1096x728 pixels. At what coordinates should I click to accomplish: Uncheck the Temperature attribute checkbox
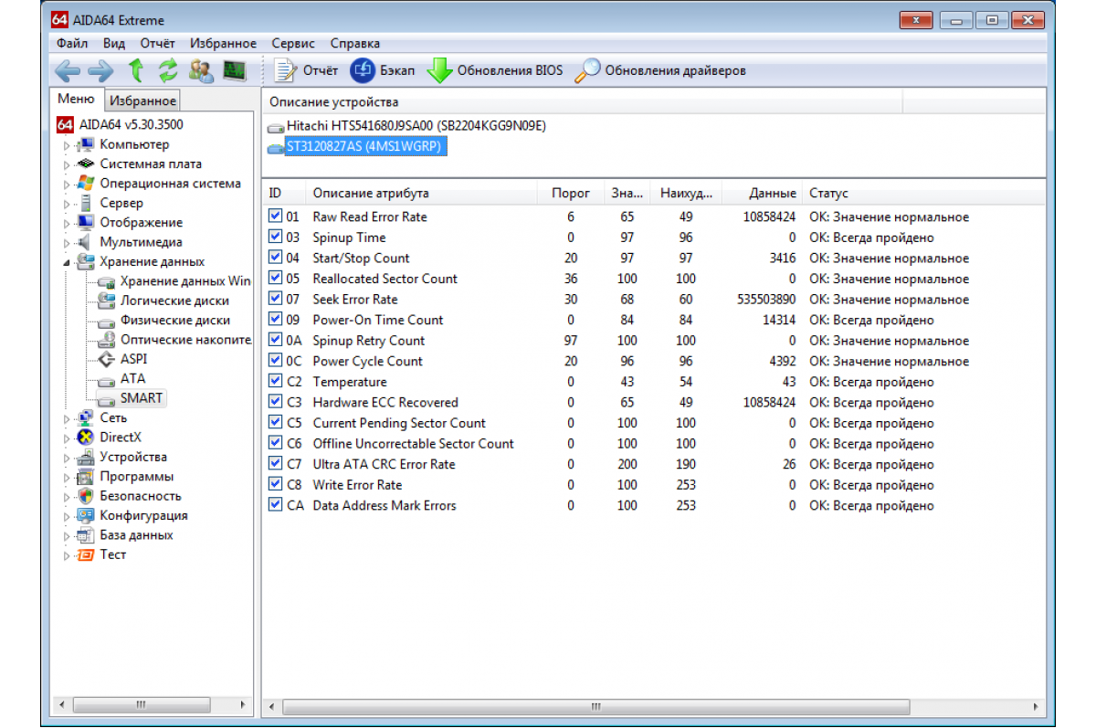(x=275, y=382)
